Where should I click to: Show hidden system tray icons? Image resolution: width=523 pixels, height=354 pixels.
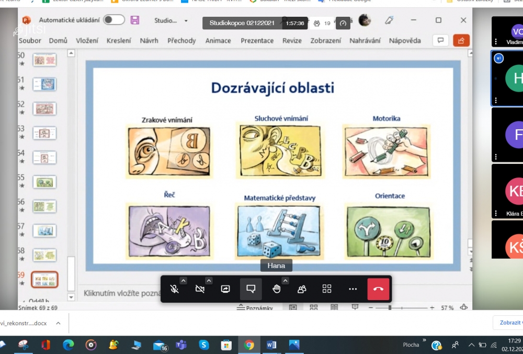[x=471, y=345]
